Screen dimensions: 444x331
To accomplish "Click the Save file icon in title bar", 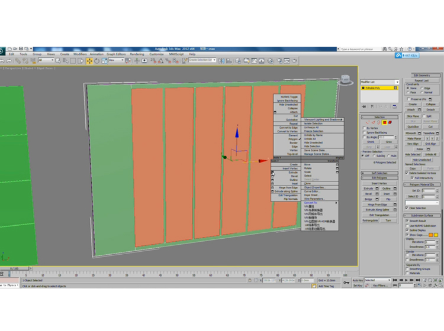I will click(x=21, y=49).
